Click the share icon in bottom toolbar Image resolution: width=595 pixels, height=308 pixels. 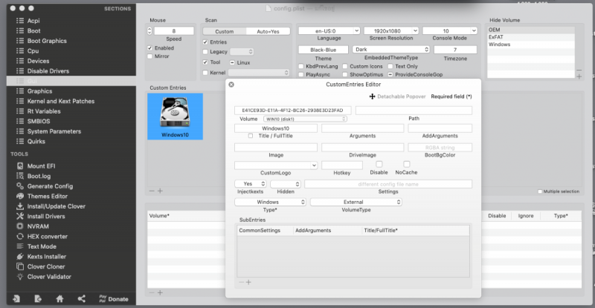tap(82, 299)
